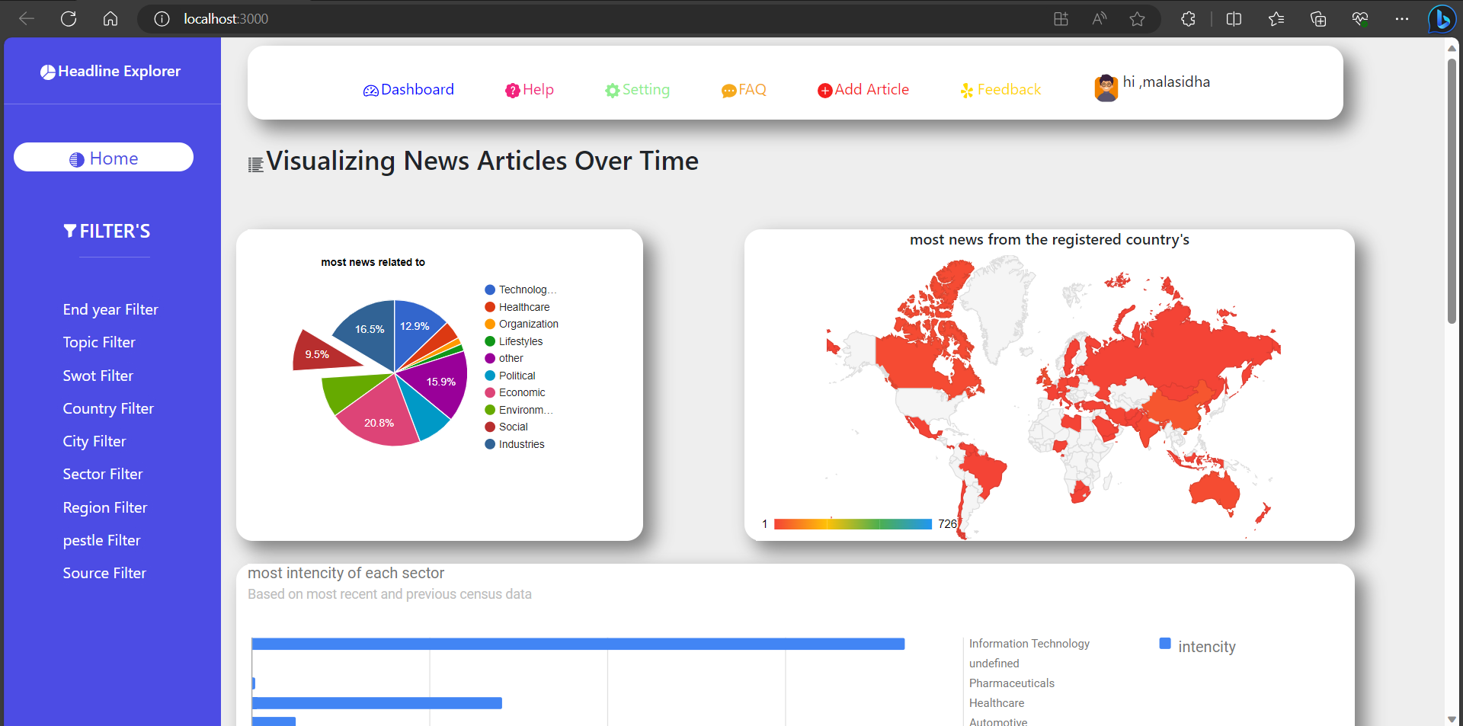The image size is (1463, 726).
Task: Click the red Add Article plus icon
Action: 825,91
